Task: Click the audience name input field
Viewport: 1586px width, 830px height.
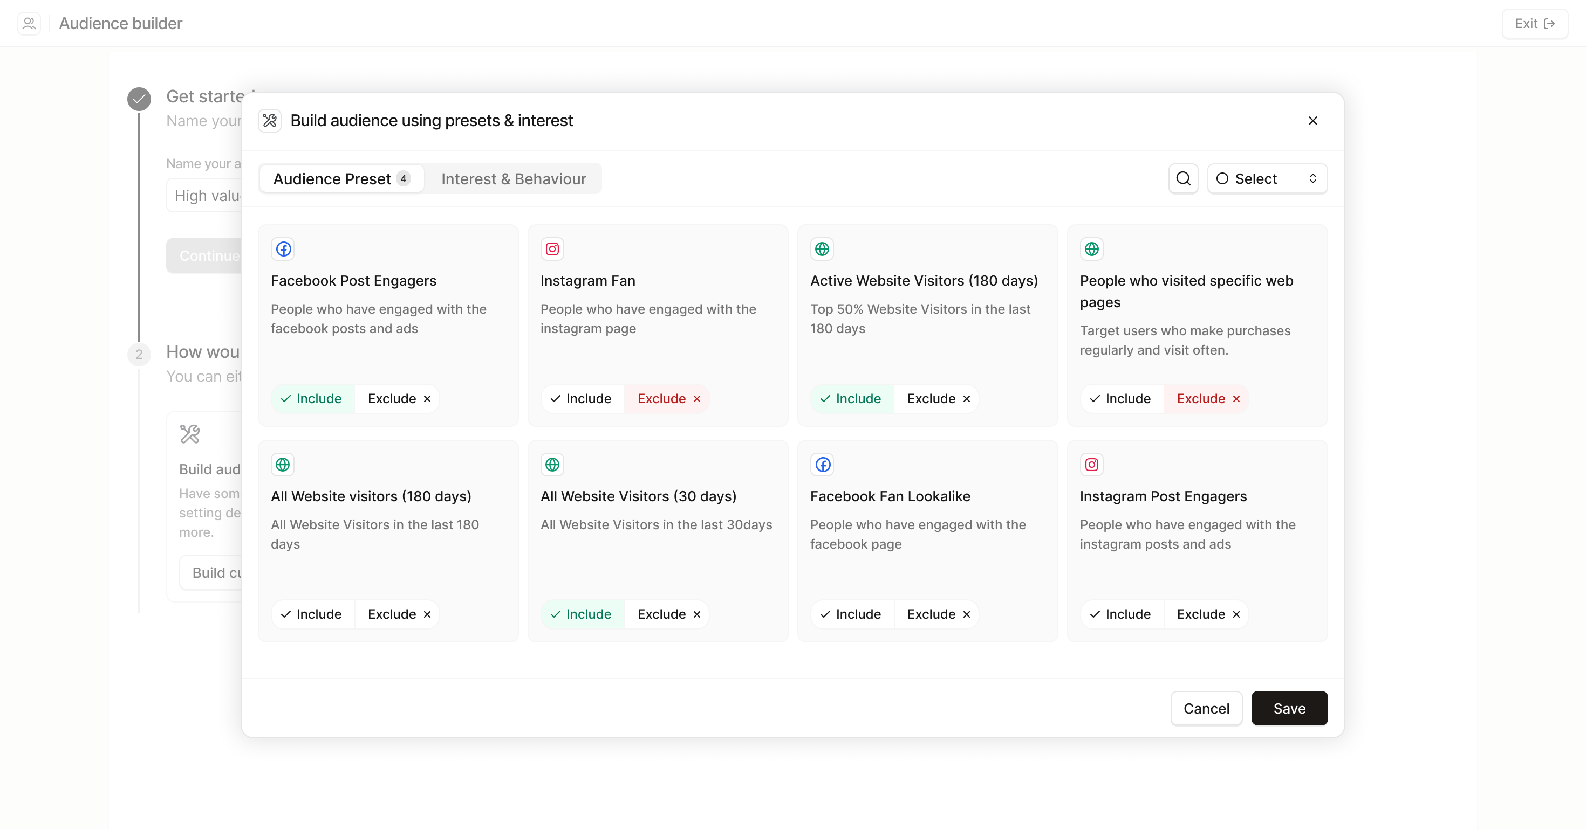Action: 204,196
